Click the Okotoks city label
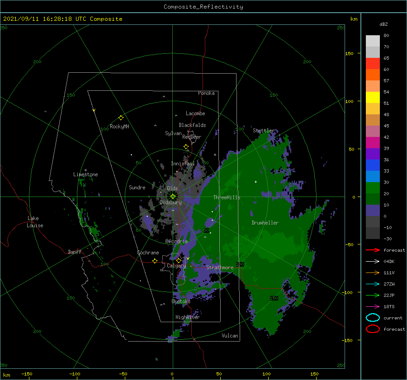The width and height of the screenshot is (407, 380). pos(181,301)
